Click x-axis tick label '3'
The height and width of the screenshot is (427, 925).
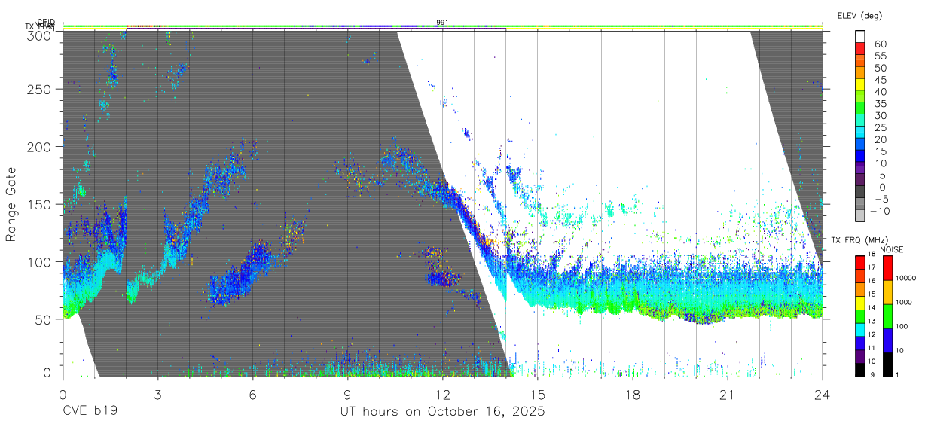[x=157, y=395]
